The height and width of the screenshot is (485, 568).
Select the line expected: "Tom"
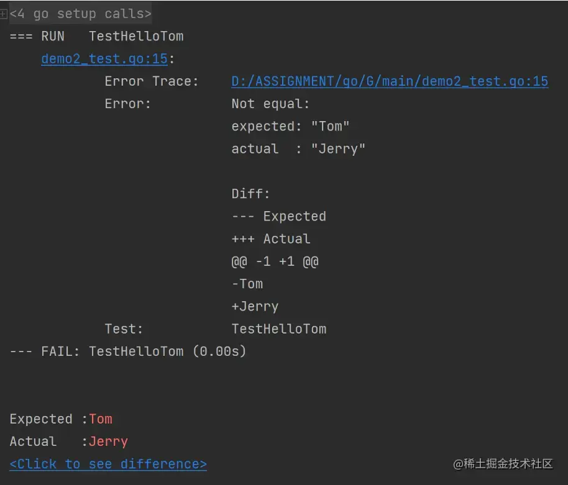click(x=290, y=126)
